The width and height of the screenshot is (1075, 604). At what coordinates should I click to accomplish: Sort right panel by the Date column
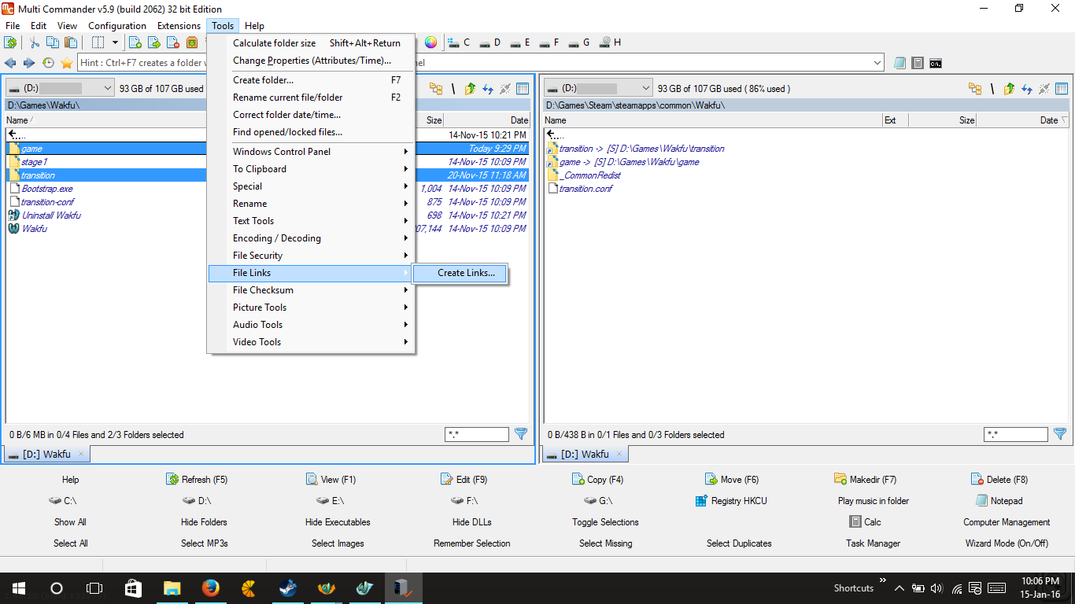[x=1022, y=120]
